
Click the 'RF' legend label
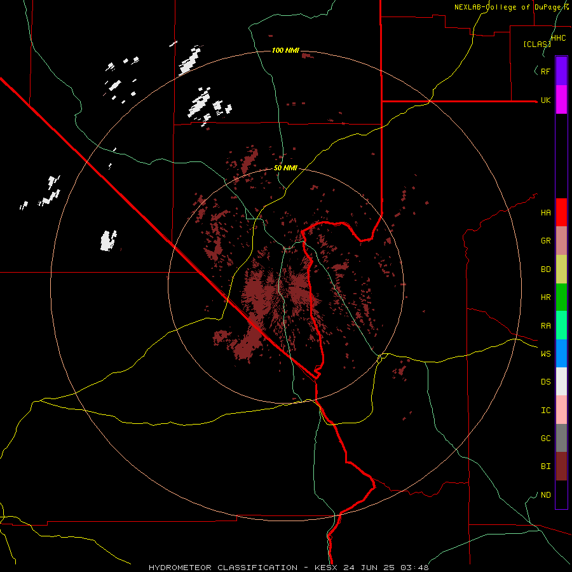pyautogui.click(x=545, y=71)
